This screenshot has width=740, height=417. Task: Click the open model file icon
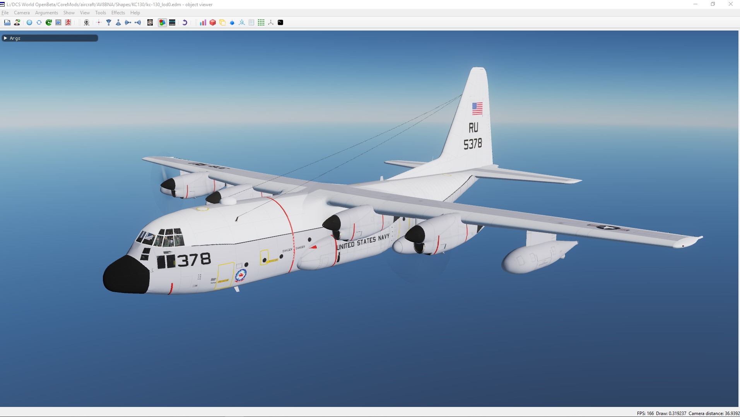click(x=7, y=22)
